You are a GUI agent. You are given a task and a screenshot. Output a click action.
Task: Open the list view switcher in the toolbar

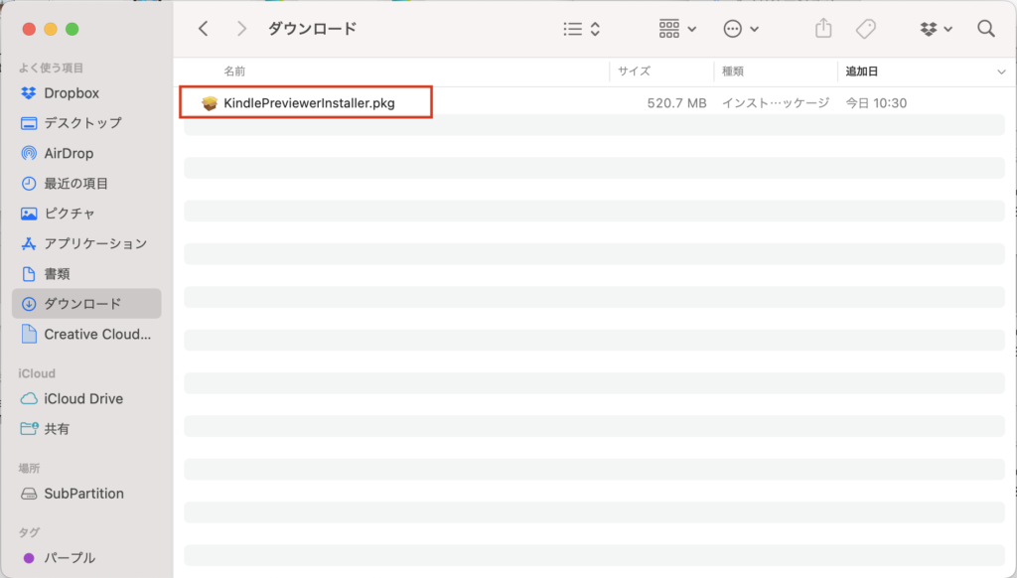pyautogui.click(x=581, y=29)
